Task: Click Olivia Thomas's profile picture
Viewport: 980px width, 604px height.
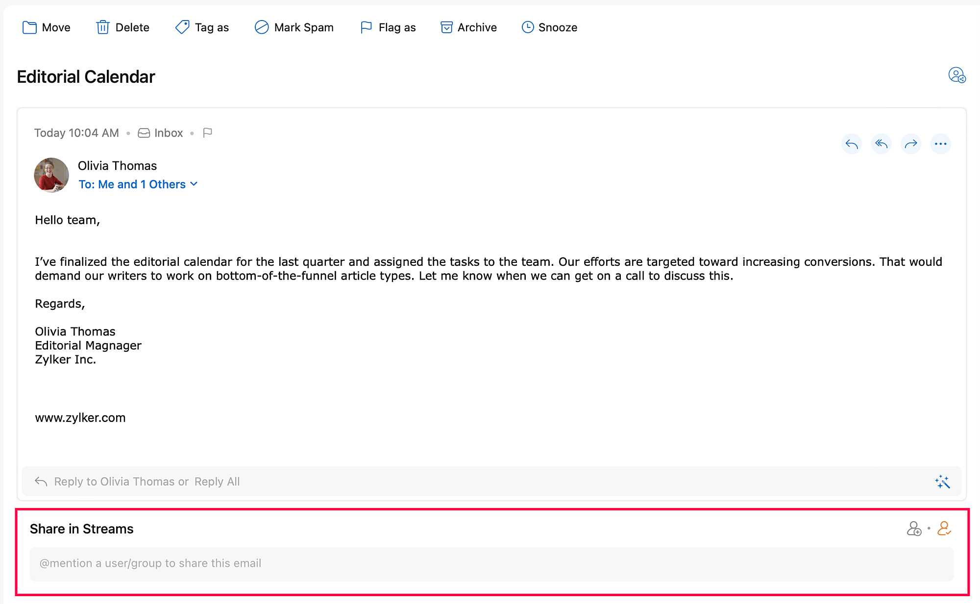Action: (x=51, y=175)
